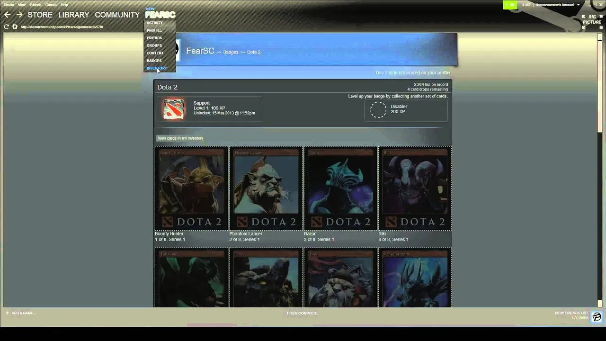606x341 pixels.
Task: Open the Tiny trading card
Action: (x=266, y=278)
